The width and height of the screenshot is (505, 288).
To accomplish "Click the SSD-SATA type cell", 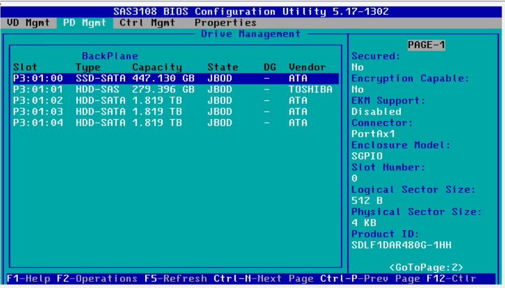I will (100, 78).
